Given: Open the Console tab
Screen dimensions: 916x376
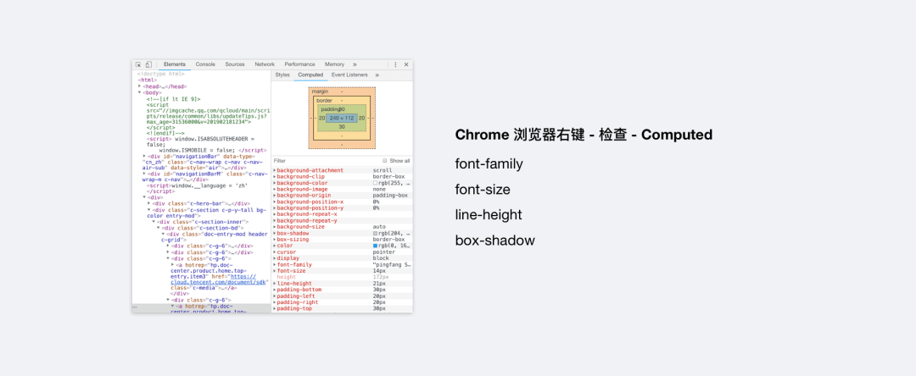Looking at the screenshot, I should (x=205, y=64).
